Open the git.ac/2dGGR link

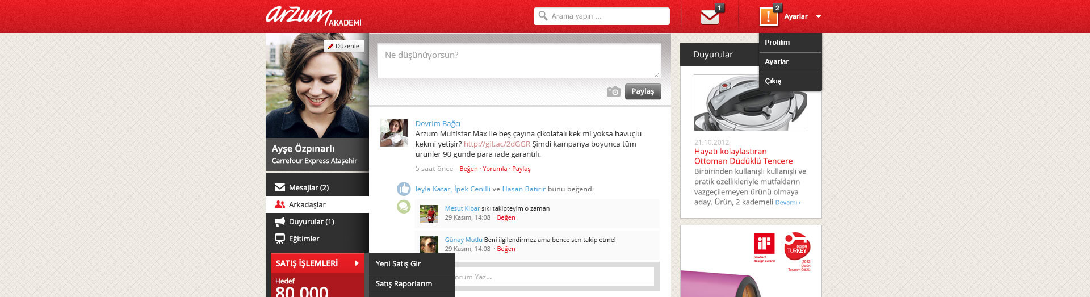pyautogui.click(x=497, y=144)
